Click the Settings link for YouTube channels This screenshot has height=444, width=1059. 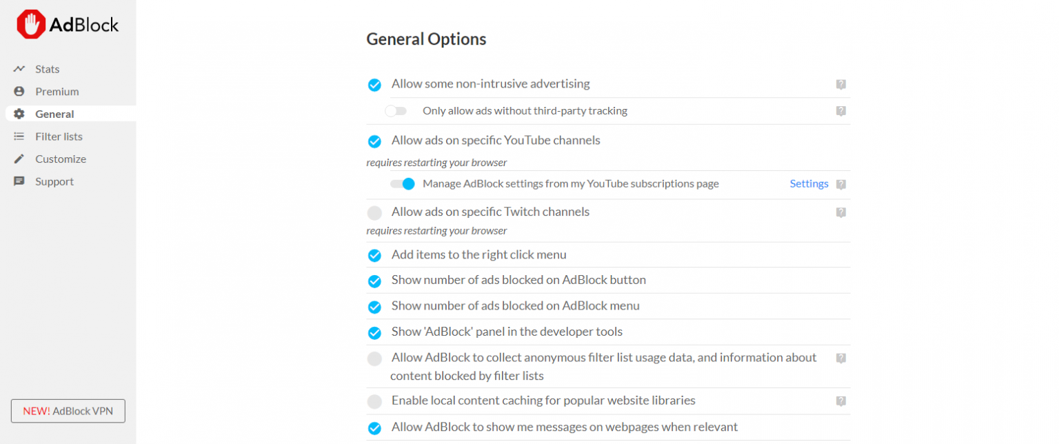(809, 184)
